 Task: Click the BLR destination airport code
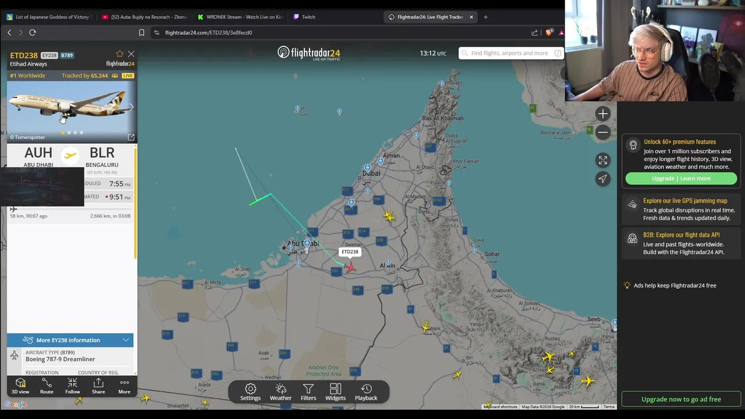pos(102,153)
